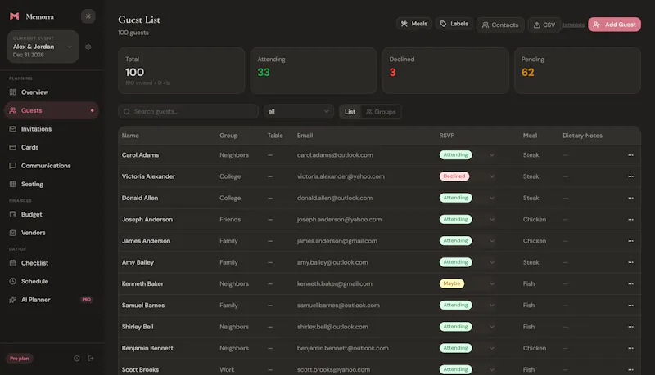The image size is (655, 375).
Task: Open the Meals button
Action: [414, 24]
